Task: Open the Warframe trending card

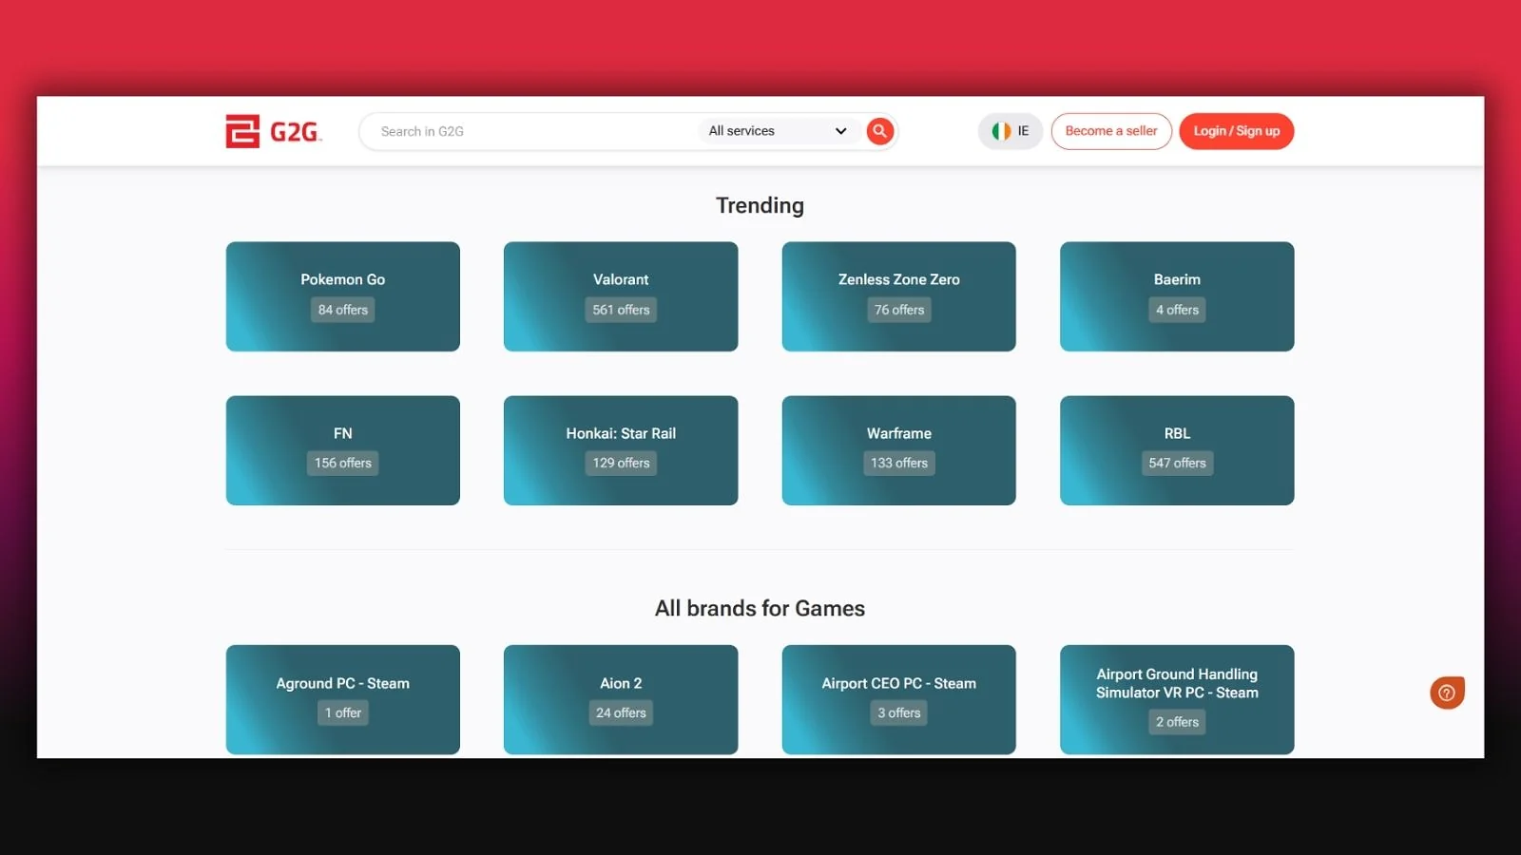Action: [899, 450]
